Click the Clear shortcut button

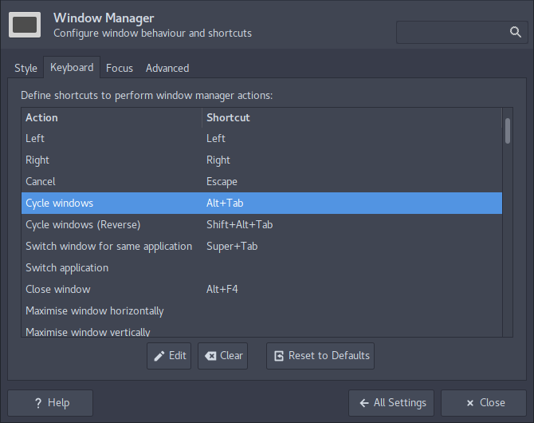coord(222,356)
